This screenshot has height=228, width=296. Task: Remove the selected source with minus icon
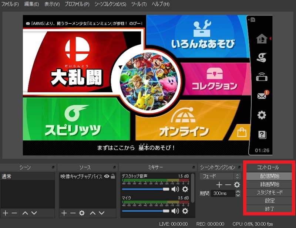point(73,213)
